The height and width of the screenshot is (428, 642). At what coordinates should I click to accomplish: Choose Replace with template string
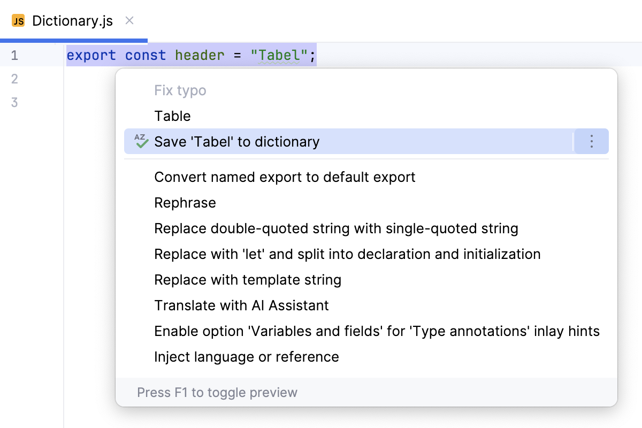pos(248,280)
